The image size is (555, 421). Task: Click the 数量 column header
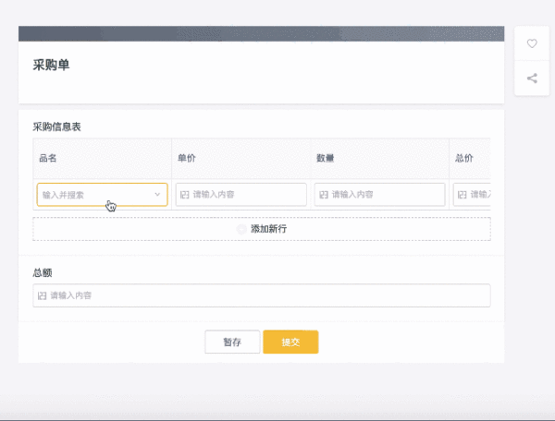[x=325, y=159]
